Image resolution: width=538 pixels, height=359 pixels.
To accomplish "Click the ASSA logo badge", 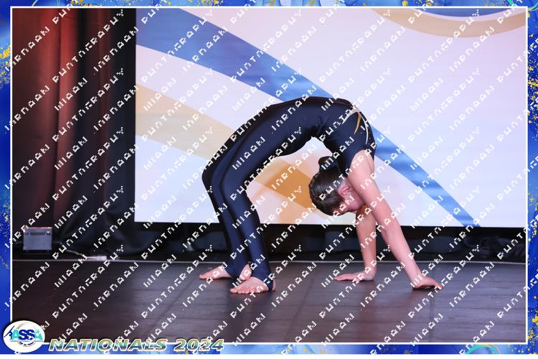I will pos(24,337).
